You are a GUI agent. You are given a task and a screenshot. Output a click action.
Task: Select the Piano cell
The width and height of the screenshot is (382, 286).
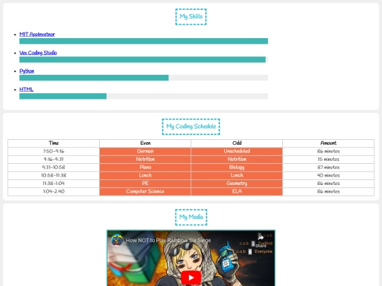(x=145, y=167)
